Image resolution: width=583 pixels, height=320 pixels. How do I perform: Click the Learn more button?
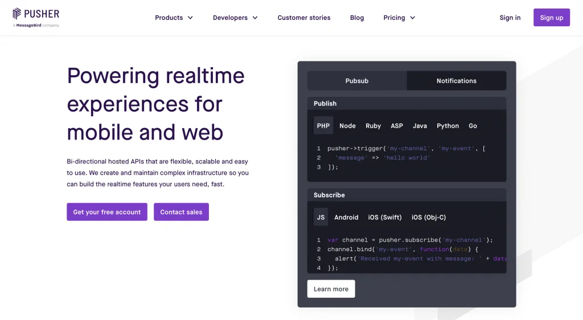point(331,289)
